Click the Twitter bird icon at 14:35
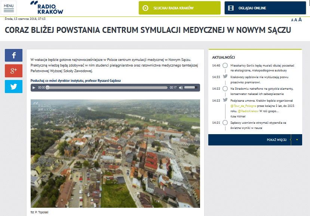The height and width of the screenshot is (216, 310). (x=225, y=76)
